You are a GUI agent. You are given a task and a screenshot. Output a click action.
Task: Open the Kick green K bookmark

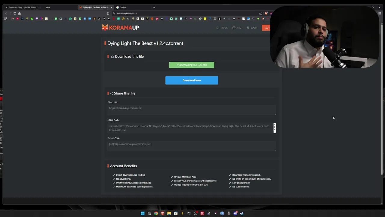point(32,19)
